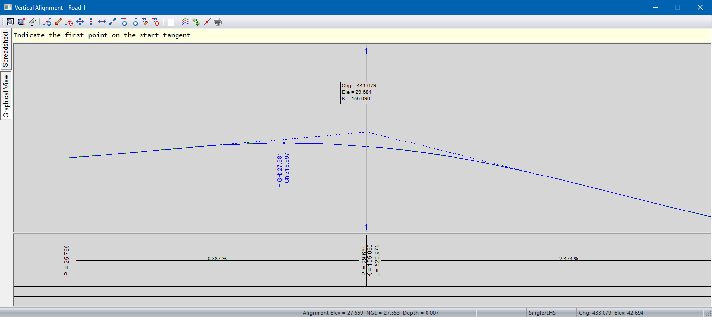Screen dimensions: 712x317
Task: Select the slide PI along grade tool
Action: tap(112, 22)
